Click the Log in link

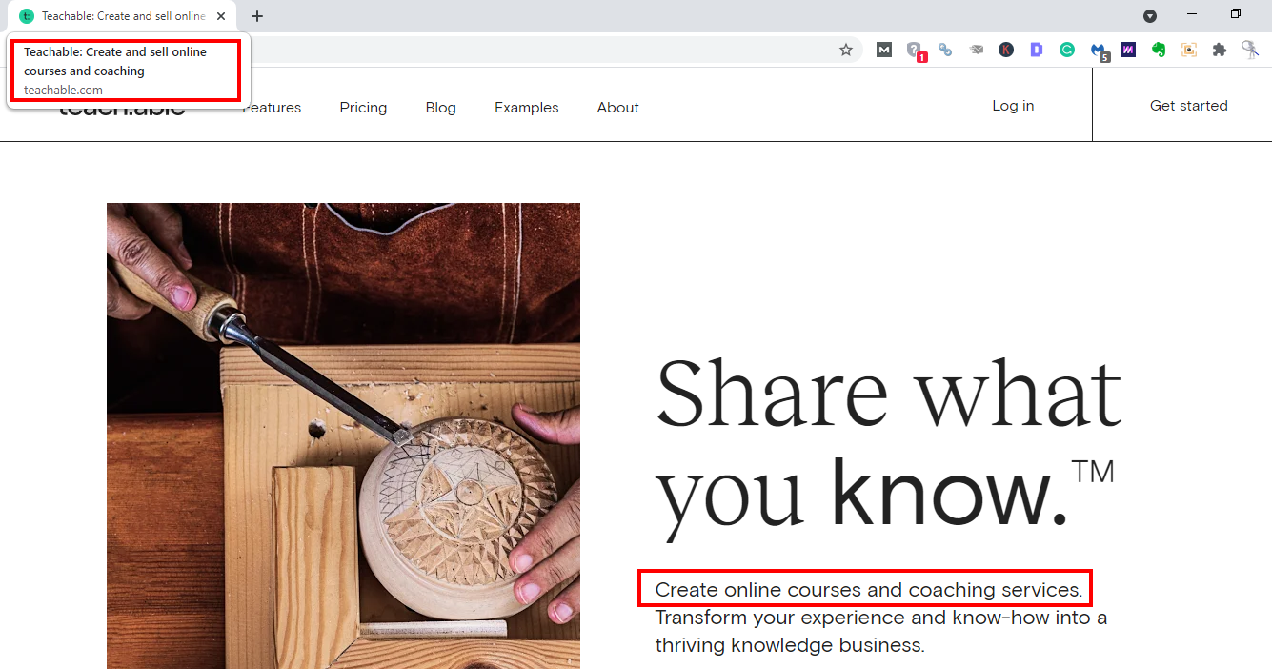tap(1013, 106)
